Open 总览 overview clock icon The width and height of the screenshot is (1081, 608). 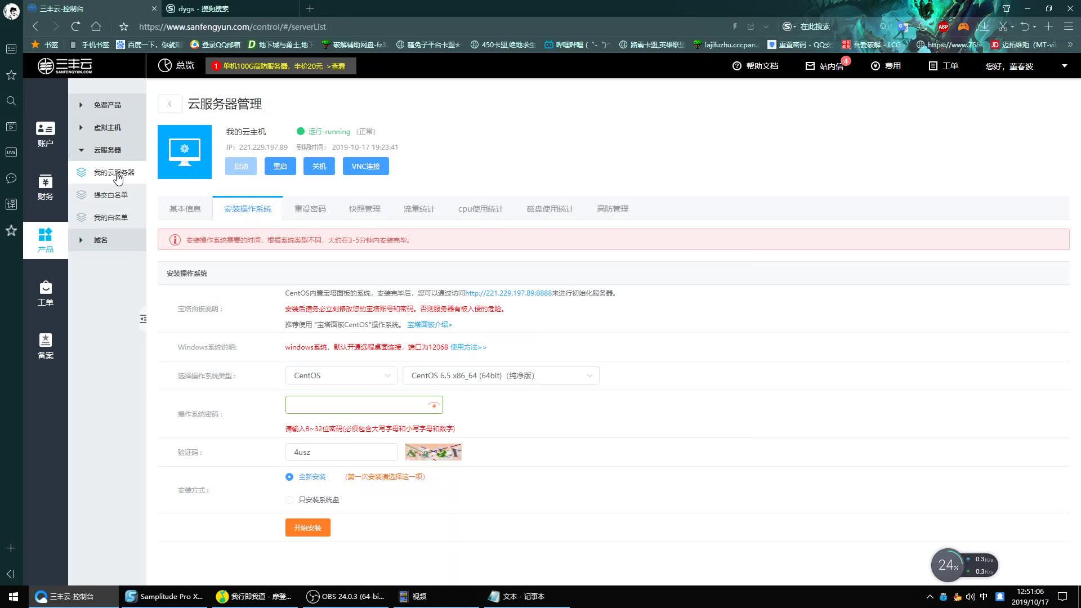pyautogui.click(x=165, y=66)
